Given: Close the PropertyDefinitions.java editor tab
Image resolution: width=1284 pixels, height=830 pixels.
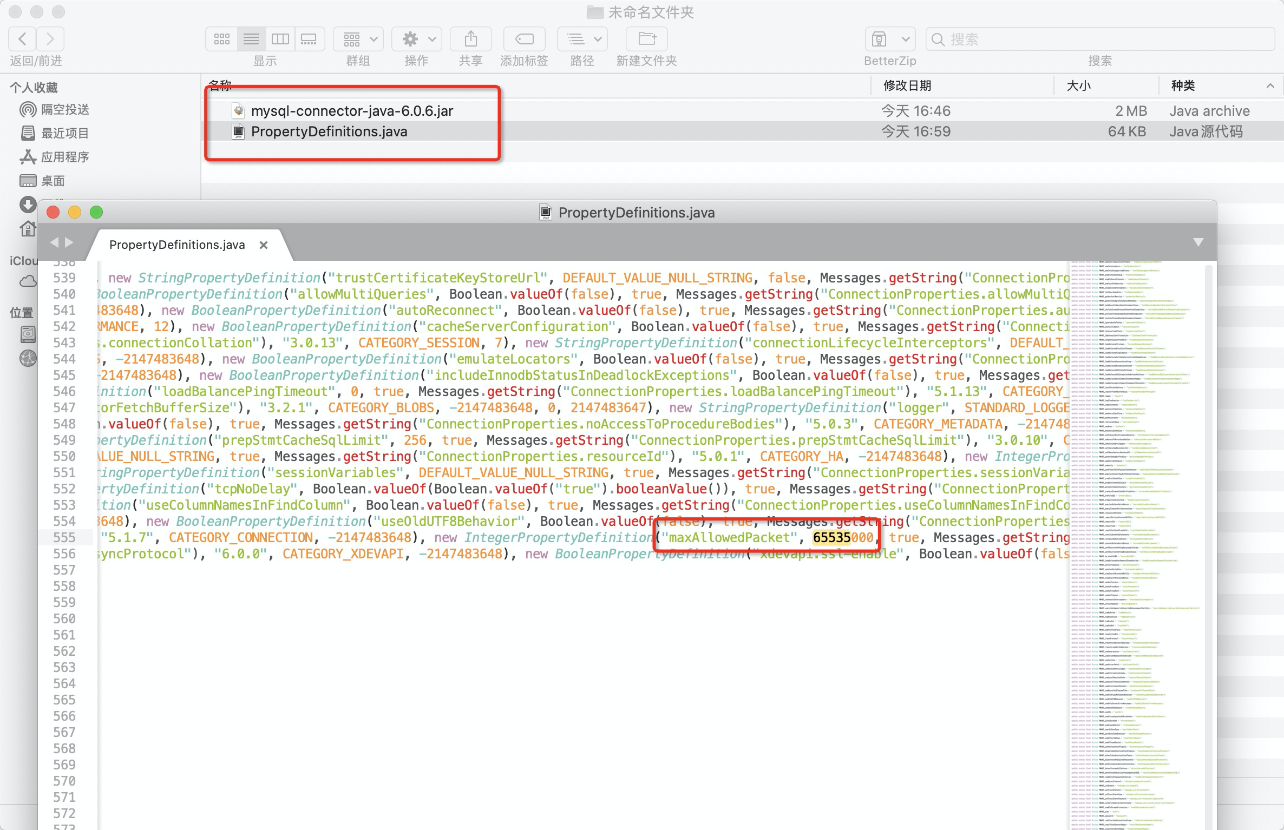Looking at the screenshot, I should 264,245.
